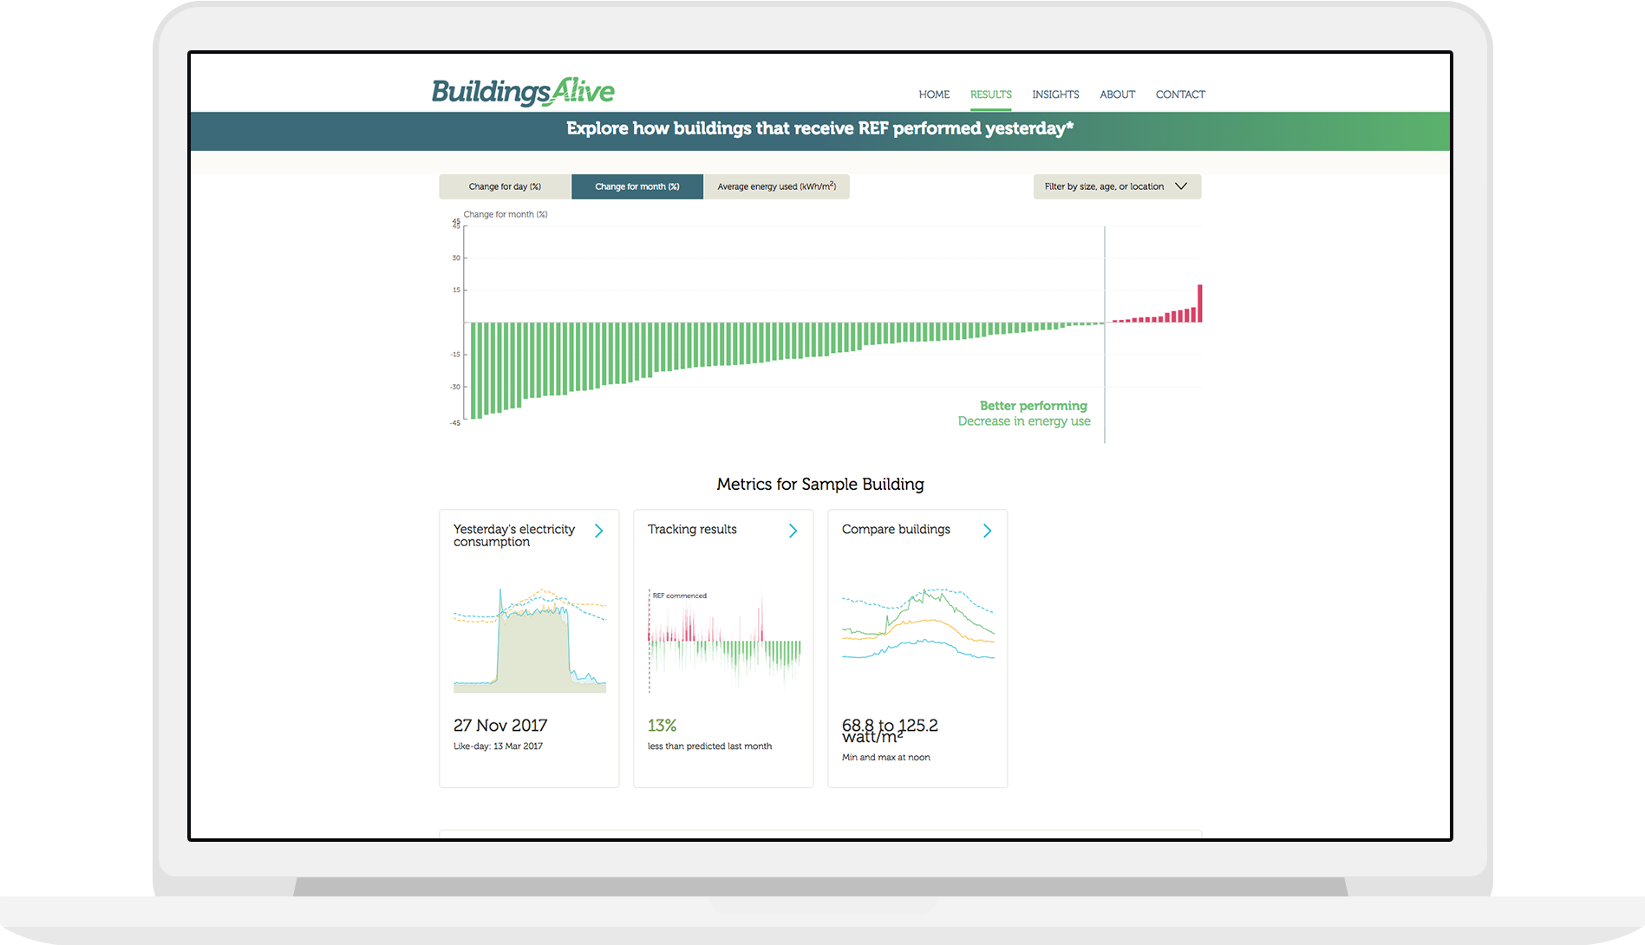The image size is (1645, 945).
Task: Open Yesterday's electricity consumption details via chevron arrow
Action: click(x=598, y=530)
